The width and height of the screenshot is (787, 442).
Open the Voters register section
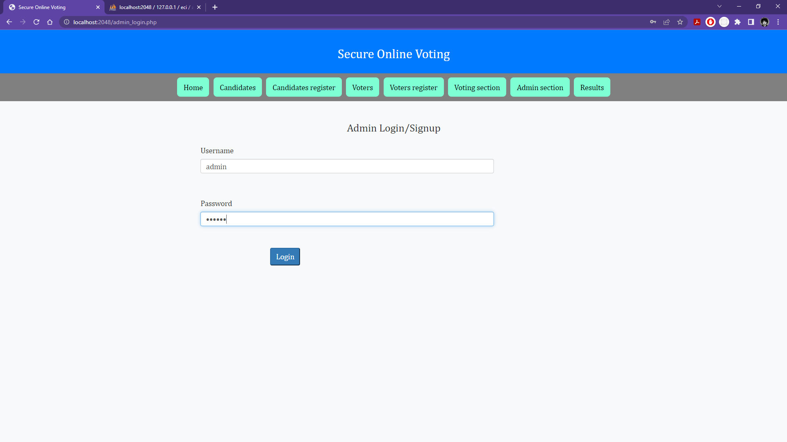(414, 87)
